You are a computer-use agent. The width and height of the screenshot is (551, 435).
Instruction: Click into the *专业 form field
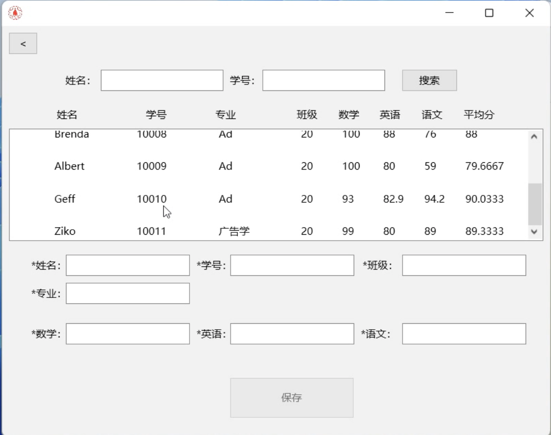(x=128, y=293)
